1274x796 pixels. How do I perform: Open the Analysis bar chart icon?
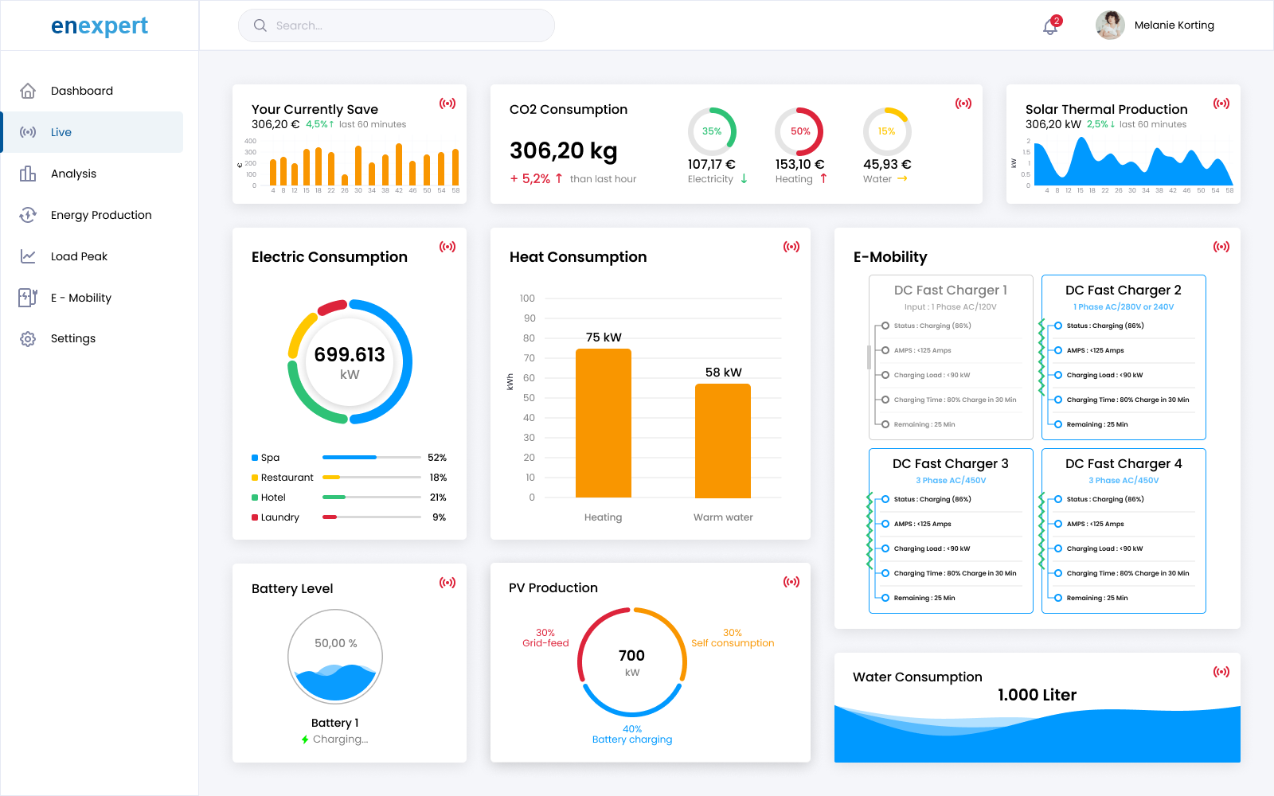click(x=28, y=174)
